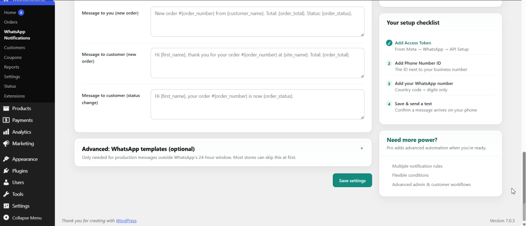This screenshot has width=526, height=226.
Task: Open the Marketing megaphone icon
Action: pyautogui.click(x=6, y=143)
